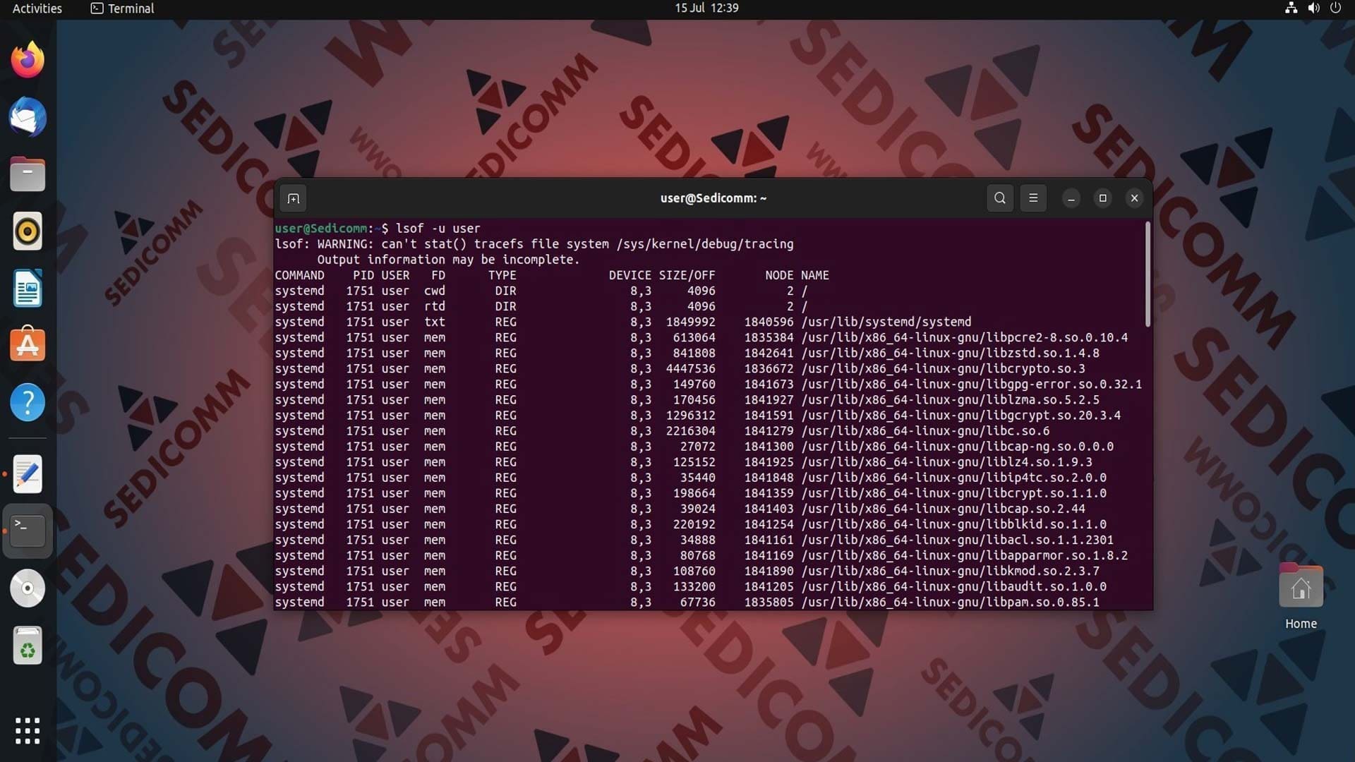Click the libapparmor.so.1.8.2 path
1355x762 pixels.
[x=965, y=555]
